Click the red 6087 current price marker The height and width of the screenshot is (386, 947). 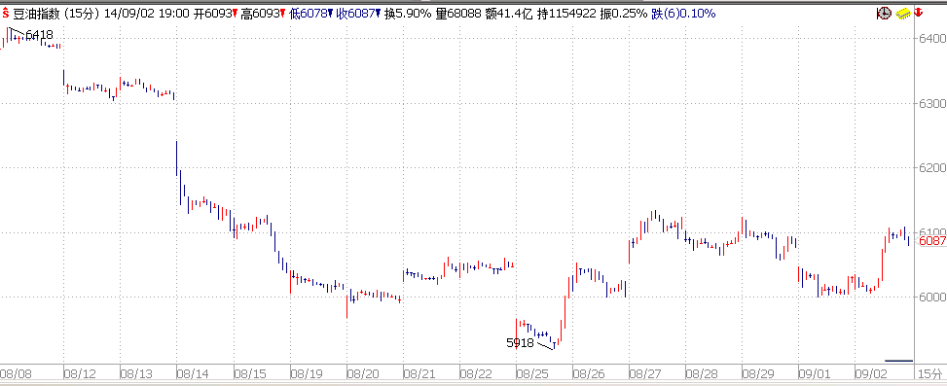click(x=931, y=241)
